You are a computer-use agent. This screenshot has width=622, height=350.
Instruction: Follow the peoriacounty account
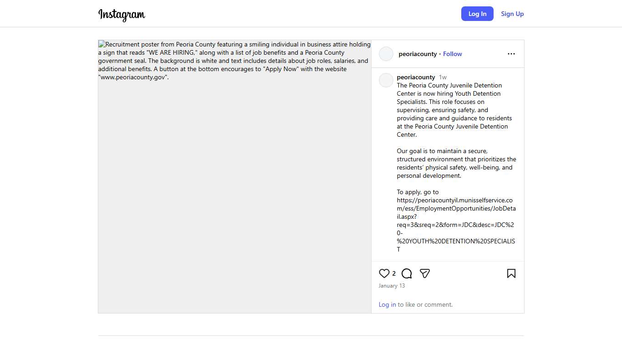pos(452,54)
